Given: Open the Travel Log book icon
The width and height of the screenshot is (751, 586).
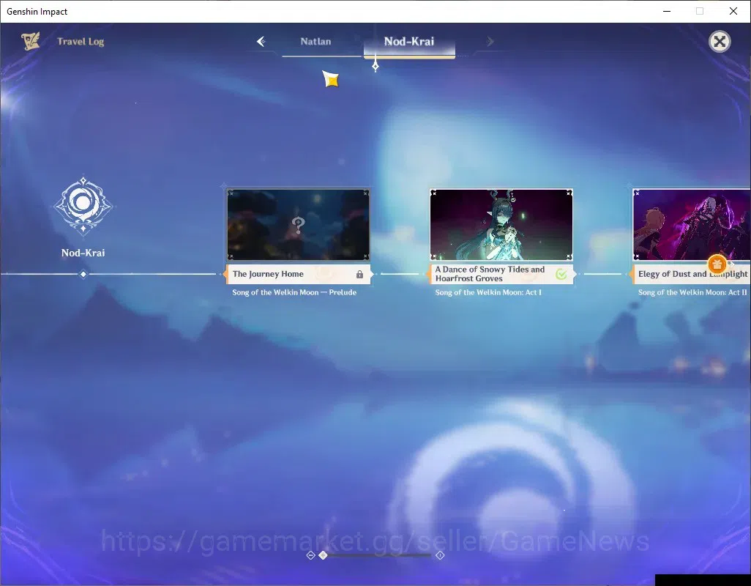Looking at the screenshot, I should coord(30,41).
